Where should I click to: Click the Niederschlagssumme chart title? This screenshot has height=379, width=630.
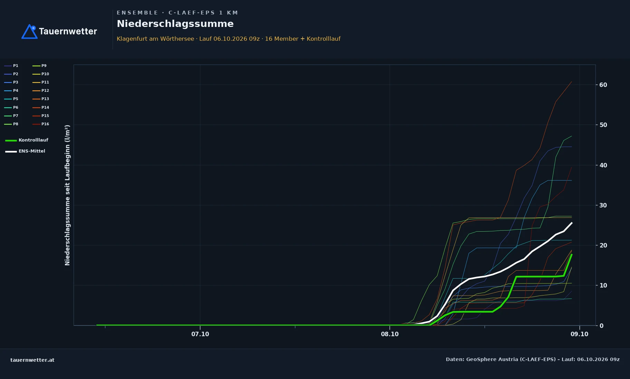(x=175, y=24)
